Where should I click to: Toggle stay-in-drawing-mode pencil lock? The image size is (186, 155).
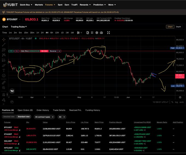tap(4, 100)
